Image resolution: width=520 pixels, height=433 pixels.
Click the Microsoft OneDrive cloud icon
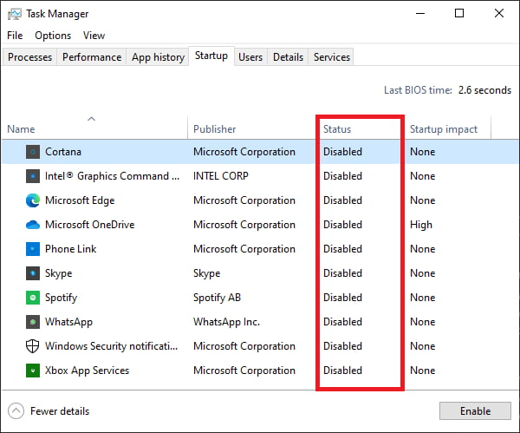[33, 225]
